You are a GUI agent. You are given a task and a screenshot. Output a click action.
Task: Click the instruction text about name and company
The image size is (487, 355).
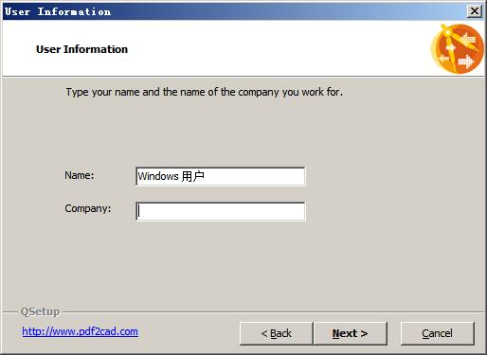tap(205, 92)
